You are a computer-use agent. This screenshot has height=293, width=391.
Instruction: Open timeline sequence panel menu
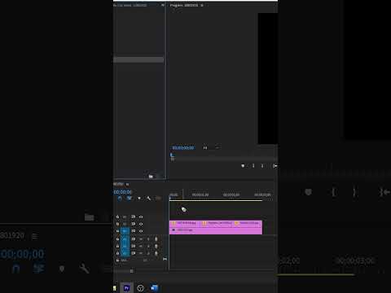[x=127, y=184]
